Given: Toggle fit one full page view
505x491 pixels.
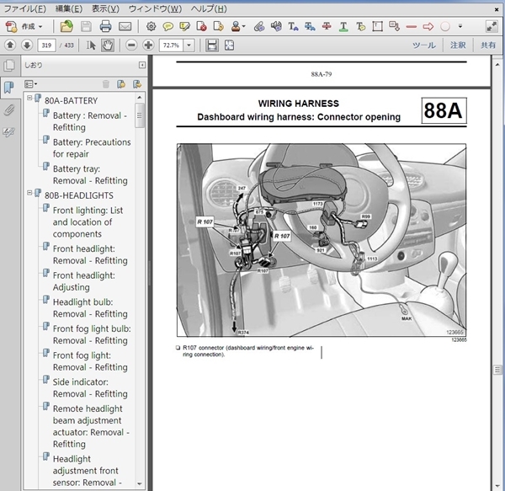Looking at the screenshot, I should (x=229, y=45).
